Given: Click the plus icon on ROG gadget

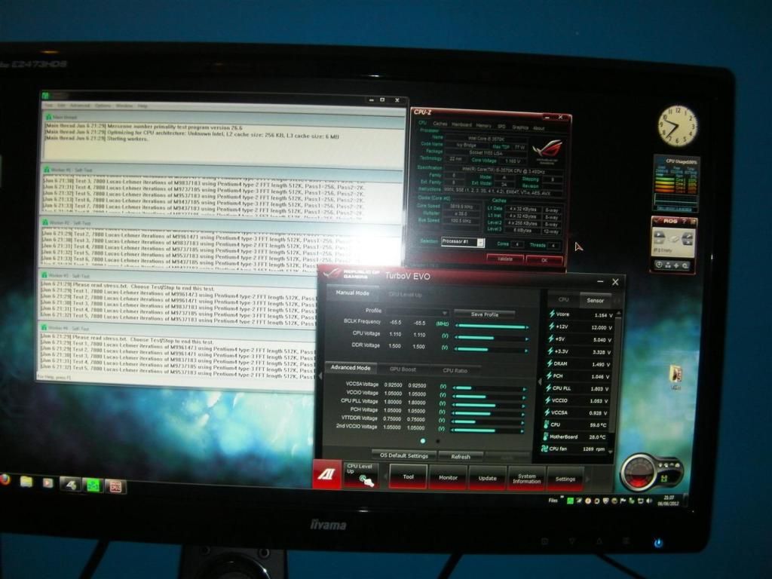Looking at the screenshot, I should point(676,265).
